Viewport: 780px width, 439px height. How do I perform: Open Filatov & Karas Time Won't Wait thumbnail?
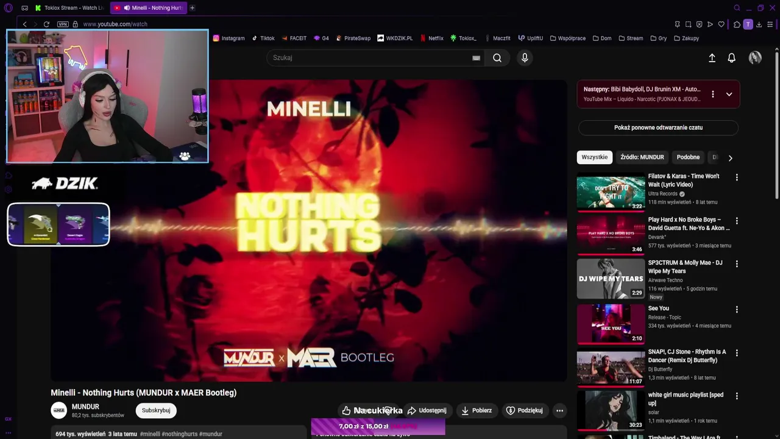click(611, 193)
